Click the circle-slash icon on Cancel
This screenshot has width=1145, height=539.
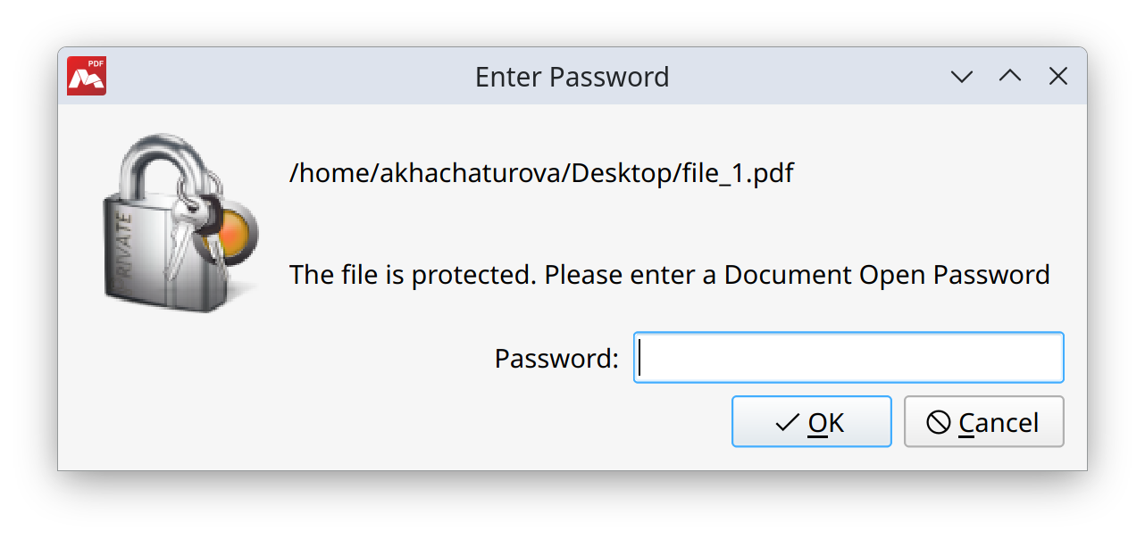[938, 422]
